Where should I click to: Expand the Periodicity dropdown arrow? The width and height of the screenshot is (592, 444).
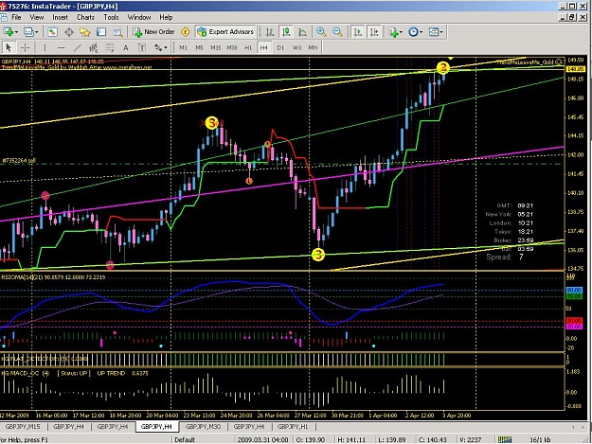pos(421,32)
